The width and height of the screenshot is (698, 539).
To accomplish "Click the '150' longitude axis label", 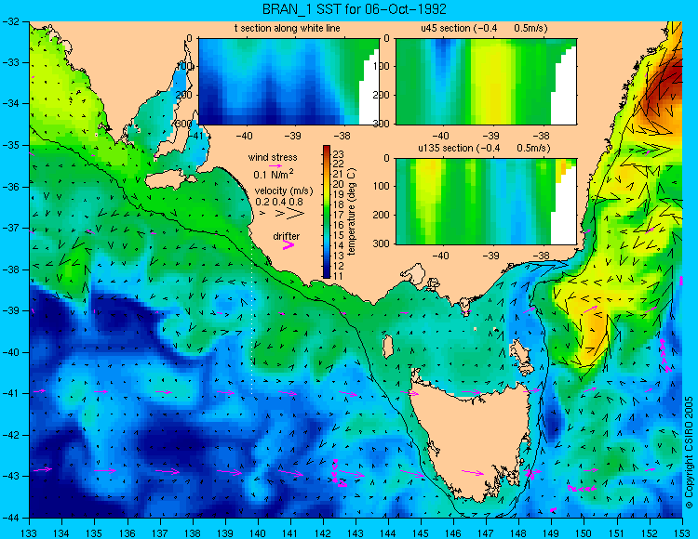I will 584,532.
